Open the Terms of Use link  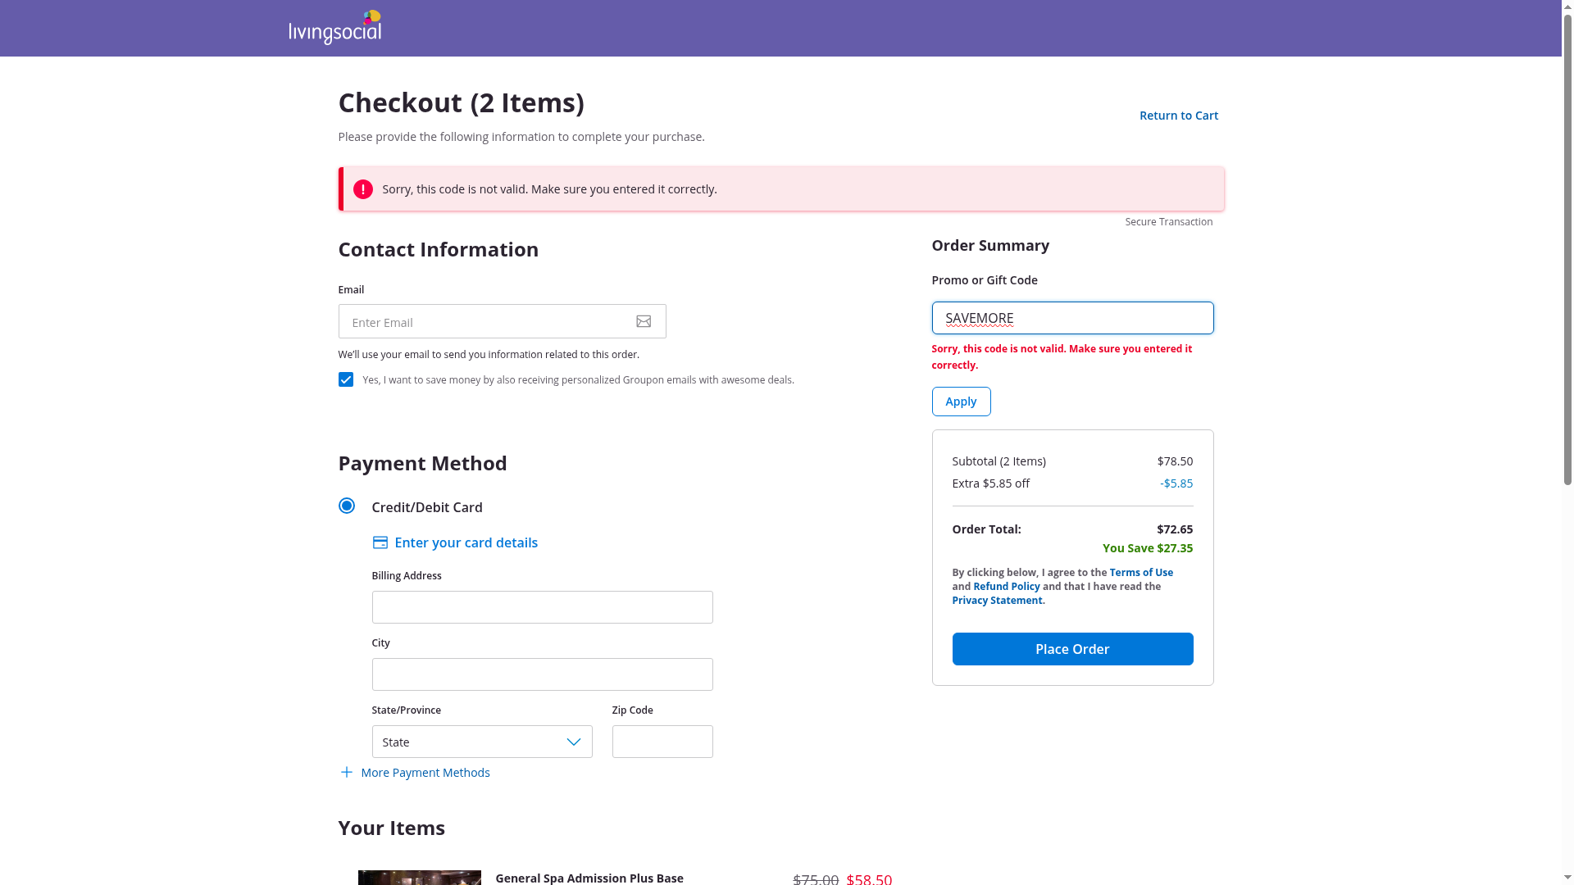[1140, 573]
